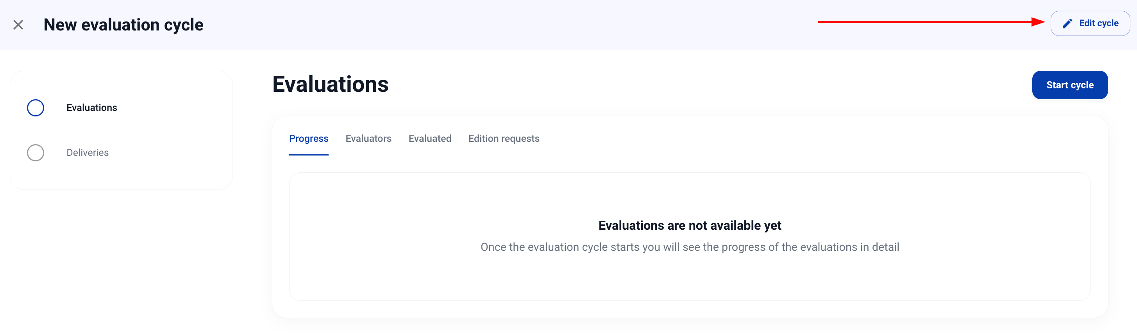
Task: Start the evaluation cycle
Action: pos(1069,85)
